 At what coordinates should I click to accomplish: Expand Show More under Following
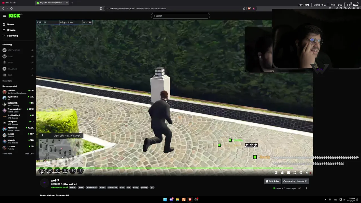pyautogui.click(x=7, y=81)
